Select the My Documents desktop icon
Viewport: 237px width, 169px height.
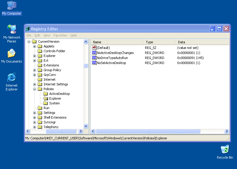12,56
